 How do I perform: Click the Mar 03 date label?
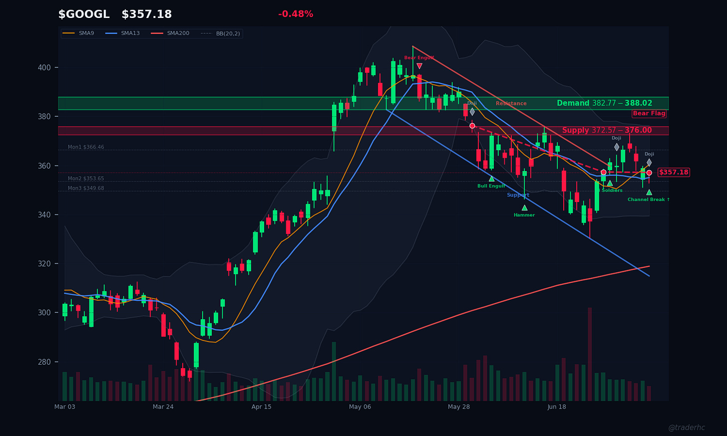click(65, 407)
